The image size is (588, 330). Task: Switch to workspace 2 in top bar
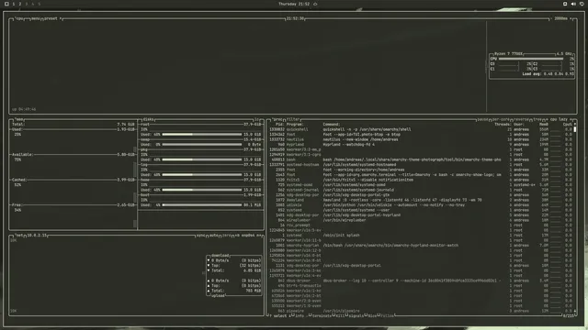(x=20, y=4)
